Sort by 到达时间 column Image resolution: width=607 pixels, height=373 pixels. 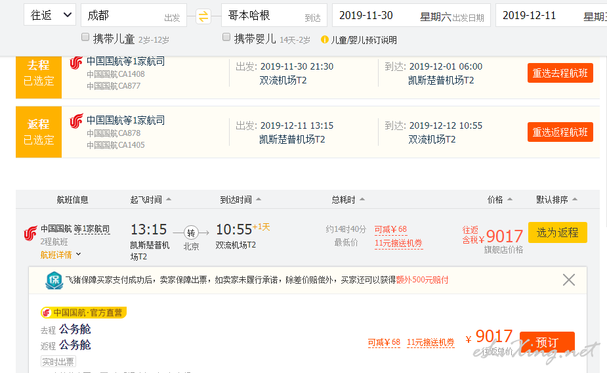[240, 200]
